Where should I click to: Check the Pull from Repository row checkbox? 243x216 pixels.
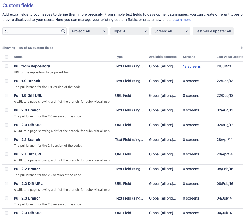click(x=7, y=66)
